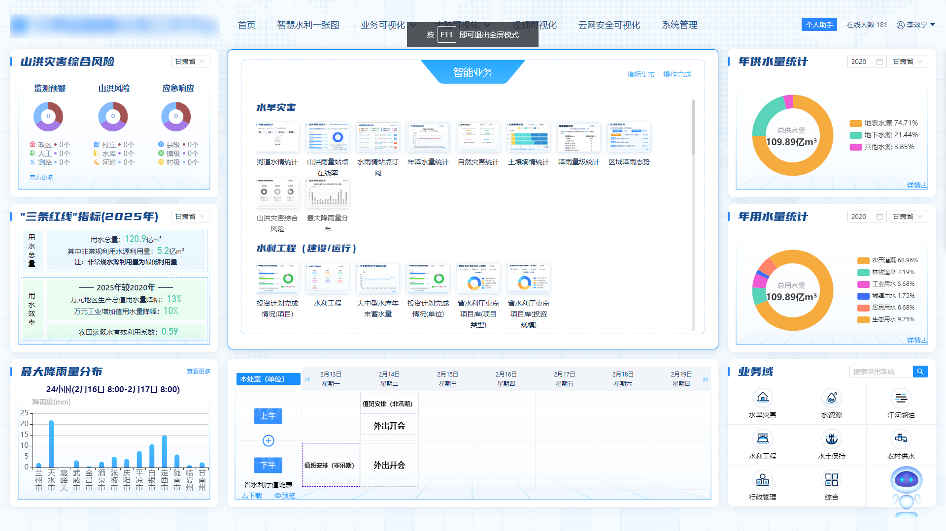Go to previous week in schedule

pos(307,379)
